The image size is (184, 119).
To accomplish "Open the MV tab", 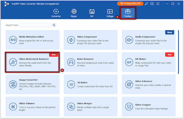I will (92, 13).
